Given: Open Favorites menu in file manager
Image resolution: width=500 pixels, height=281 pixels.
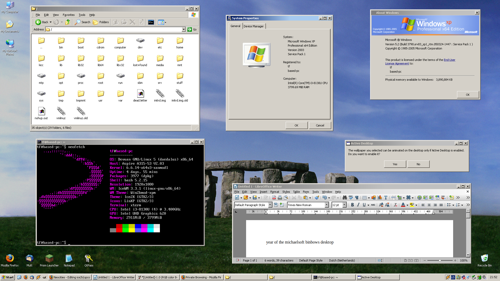Looking at the screenshot, I should pos(68,15).
